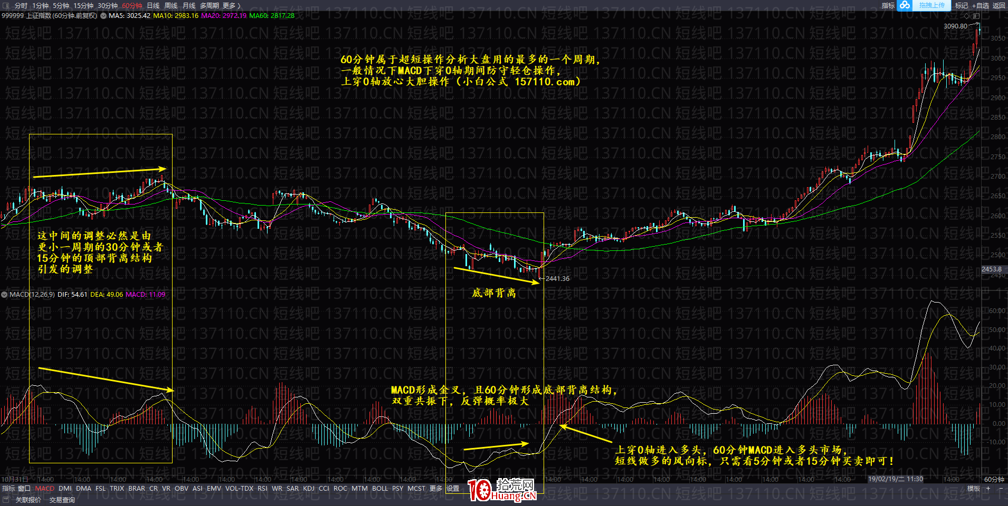Image resolution: width=1008 pixels, height=506 pixels.
Task: Switch to the 周线 weekly chart tab
Action: point(171,5)
